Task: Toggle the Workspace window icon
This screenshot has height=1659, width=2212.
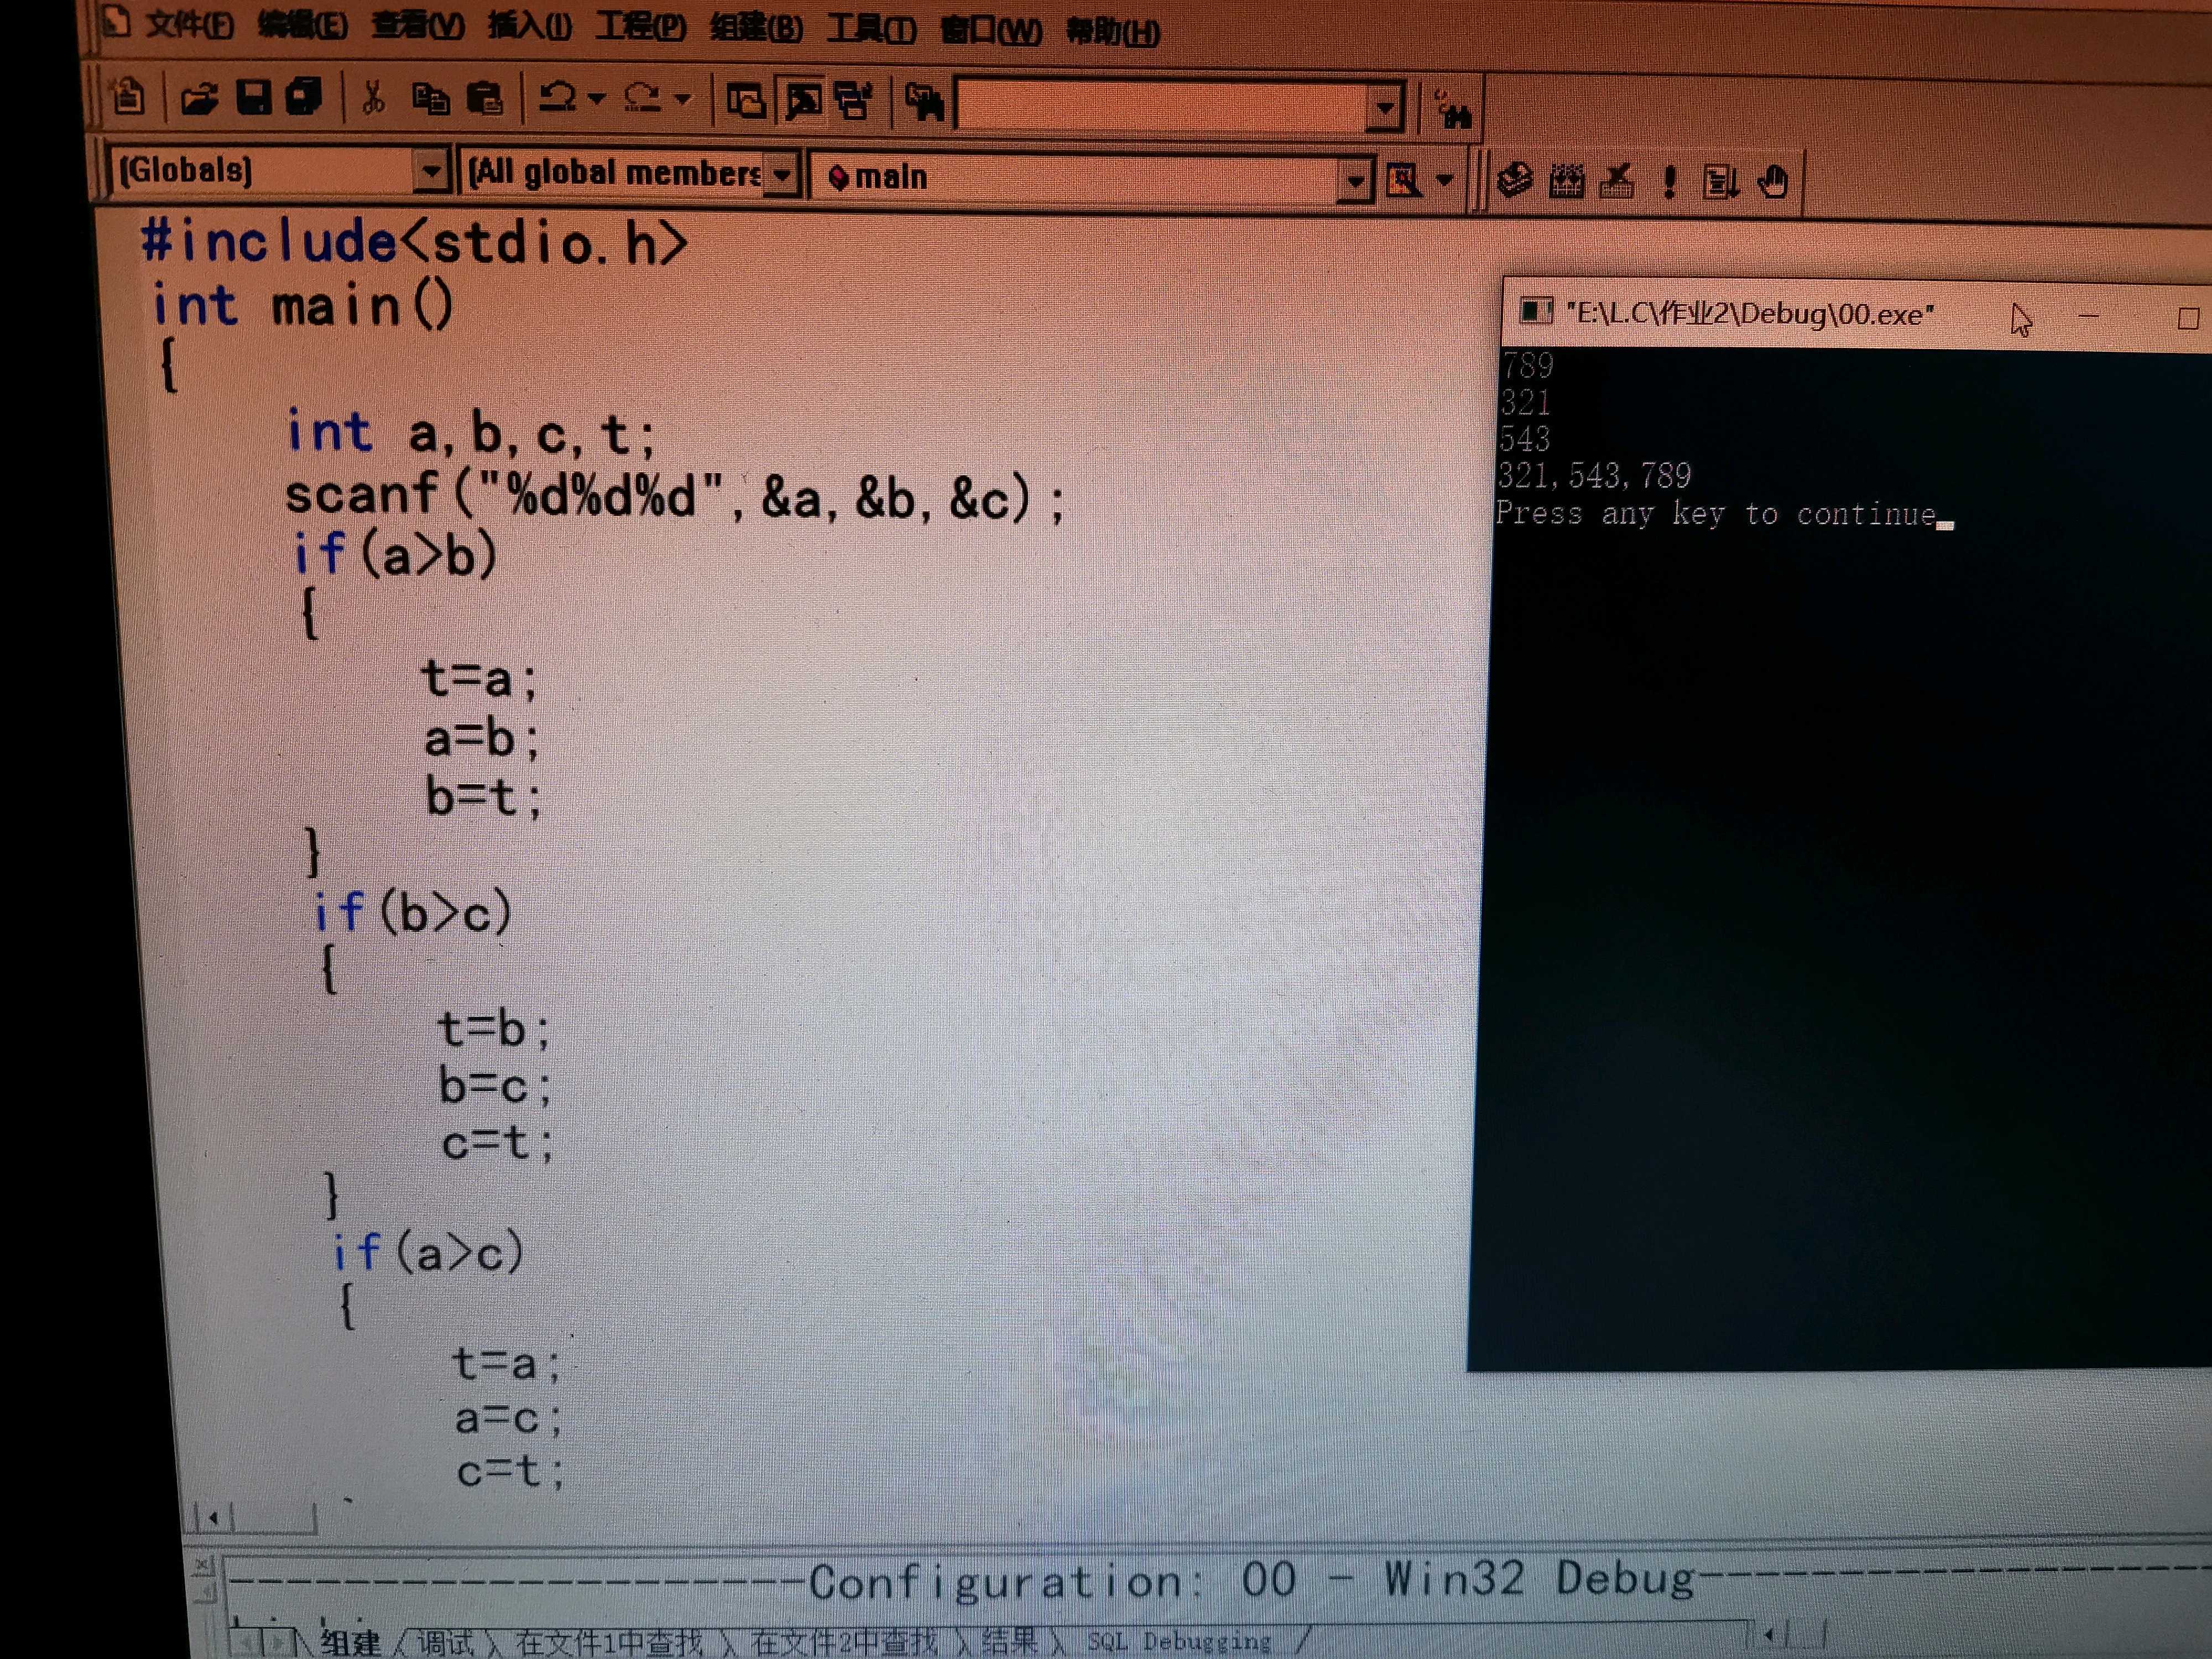Action: 746,101
